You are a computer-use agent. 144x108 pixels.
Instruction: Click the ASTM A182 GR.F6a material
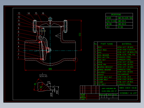(125, 65)
